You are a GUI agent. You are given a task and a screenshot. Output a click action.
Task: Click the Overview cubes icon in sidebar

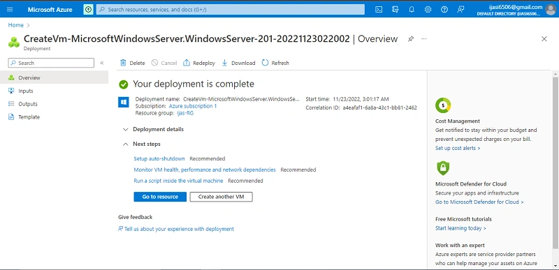(x=11, y=77)
